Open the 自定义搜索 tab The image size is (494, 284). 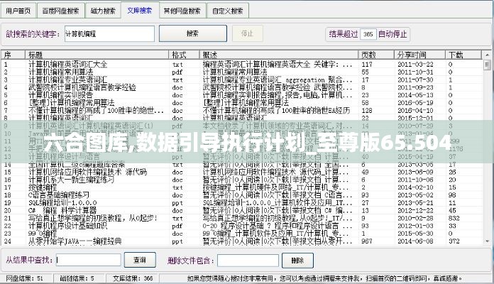[228, 11]
